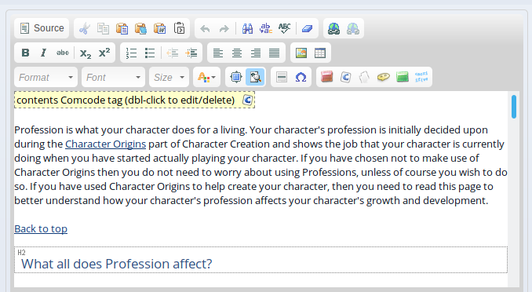Insert an image using the image icon
Screen dimensions: 532x292
coord(301,53)
